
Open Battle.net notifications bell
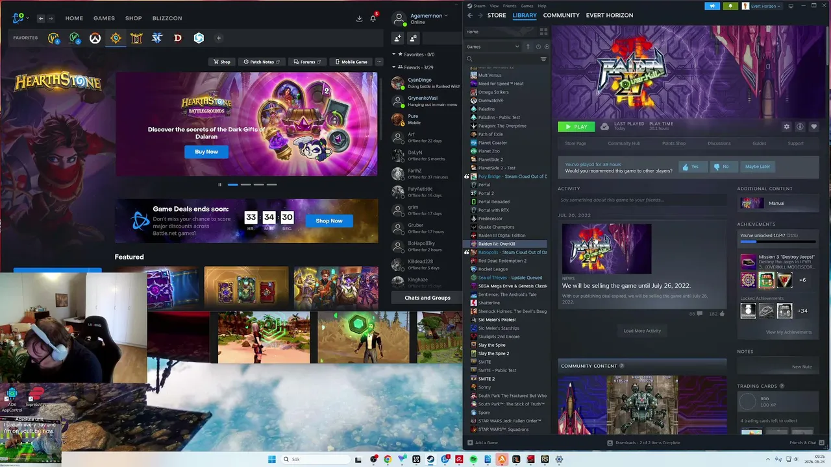(x=373, y=18)
